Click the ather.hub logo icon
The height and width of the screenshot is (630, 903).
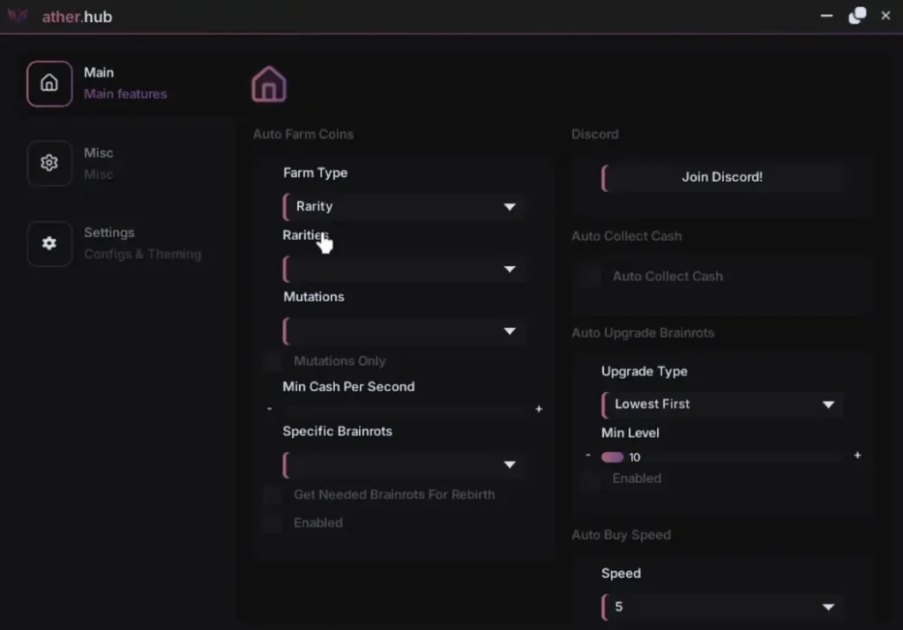pos(18,16)
